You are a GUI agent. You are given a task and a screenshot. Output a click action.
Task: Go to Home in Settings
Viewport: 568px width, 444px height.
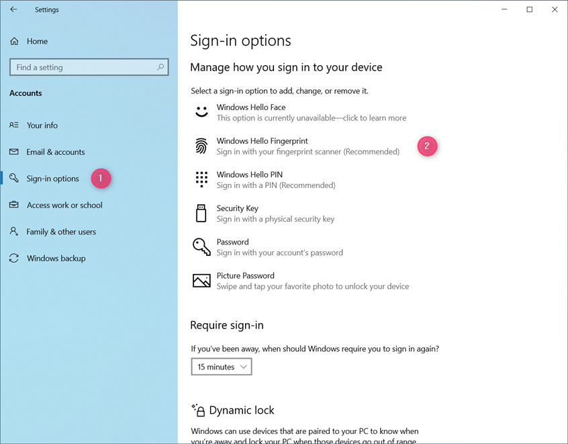(37, 42)
